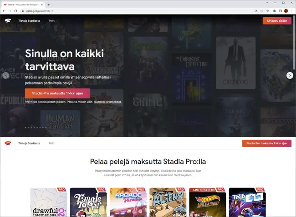Screen dimensions: 296x217
Task: Open a new tab with plus button
Action: pyautogui.click(x=49, y=5)
